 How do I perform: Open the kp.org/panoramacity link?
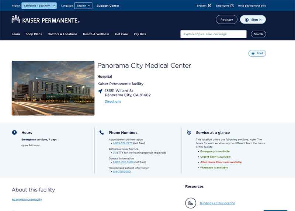(x=27, y=199)
